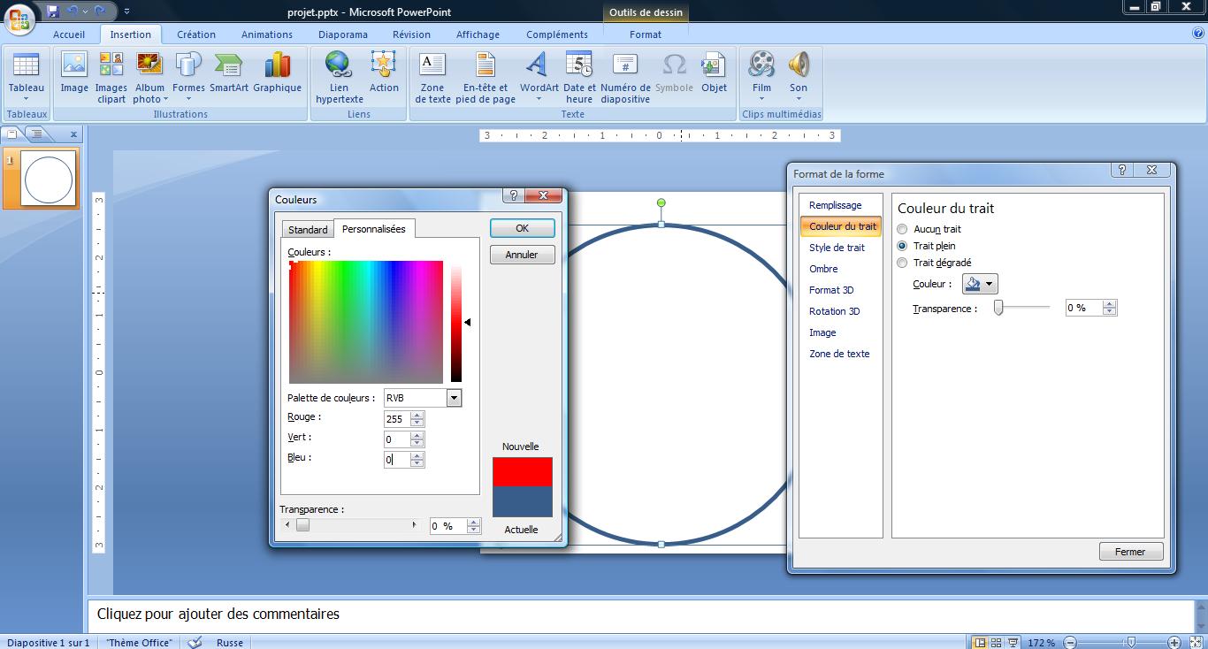Click the Rouge value field
This screenshot has width=1208, height=649.
pyautogui.click(x=397, y=419)
